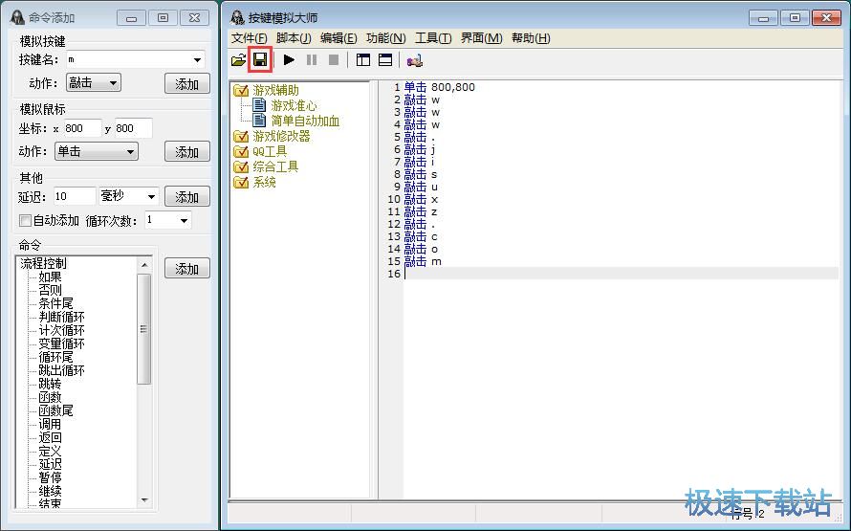Enable the 自动添加 checkbox
Screen dimensions: 851x531
(25, 220)
